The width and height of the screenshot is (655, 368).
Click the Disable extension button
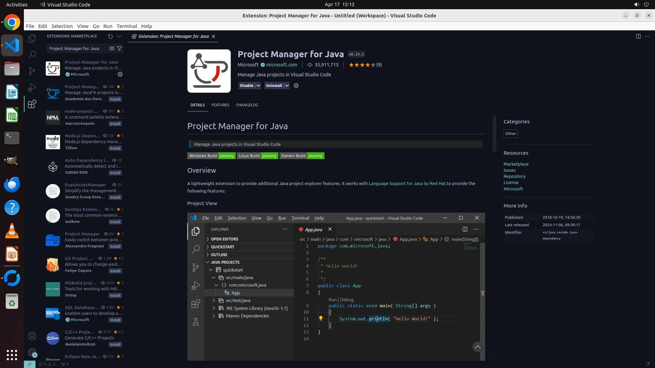(246, 86)
